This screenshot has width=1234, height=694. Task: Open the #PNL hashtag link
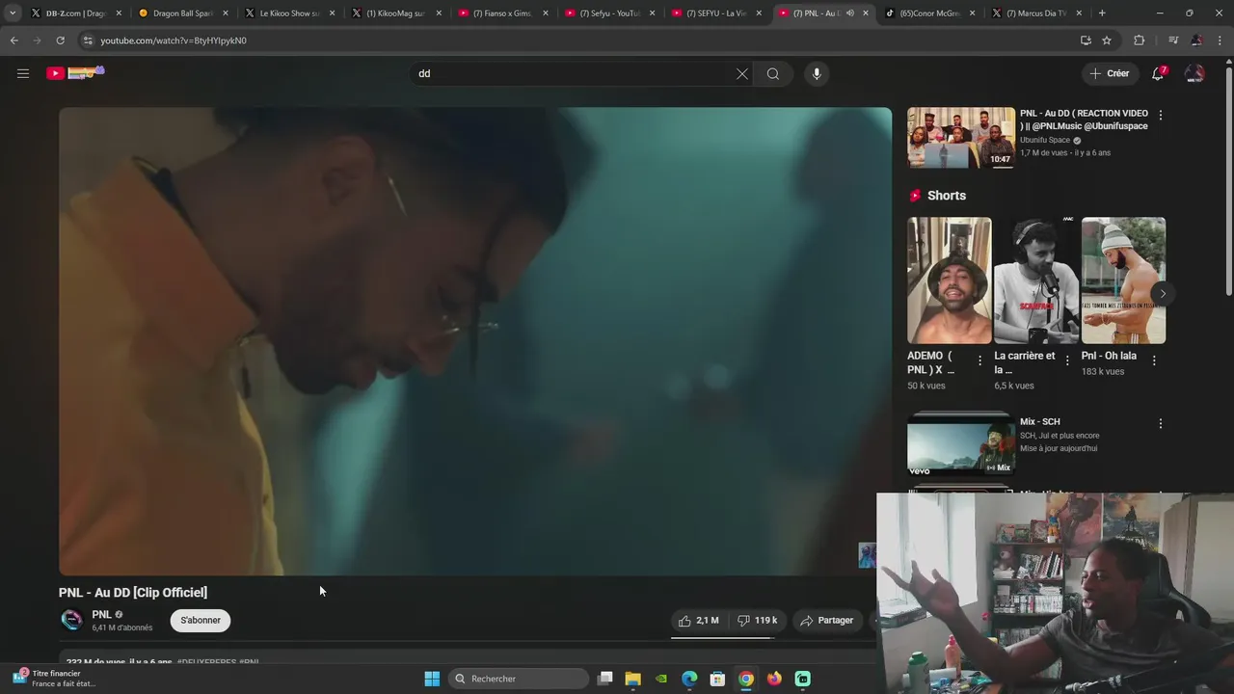[249, 662]
